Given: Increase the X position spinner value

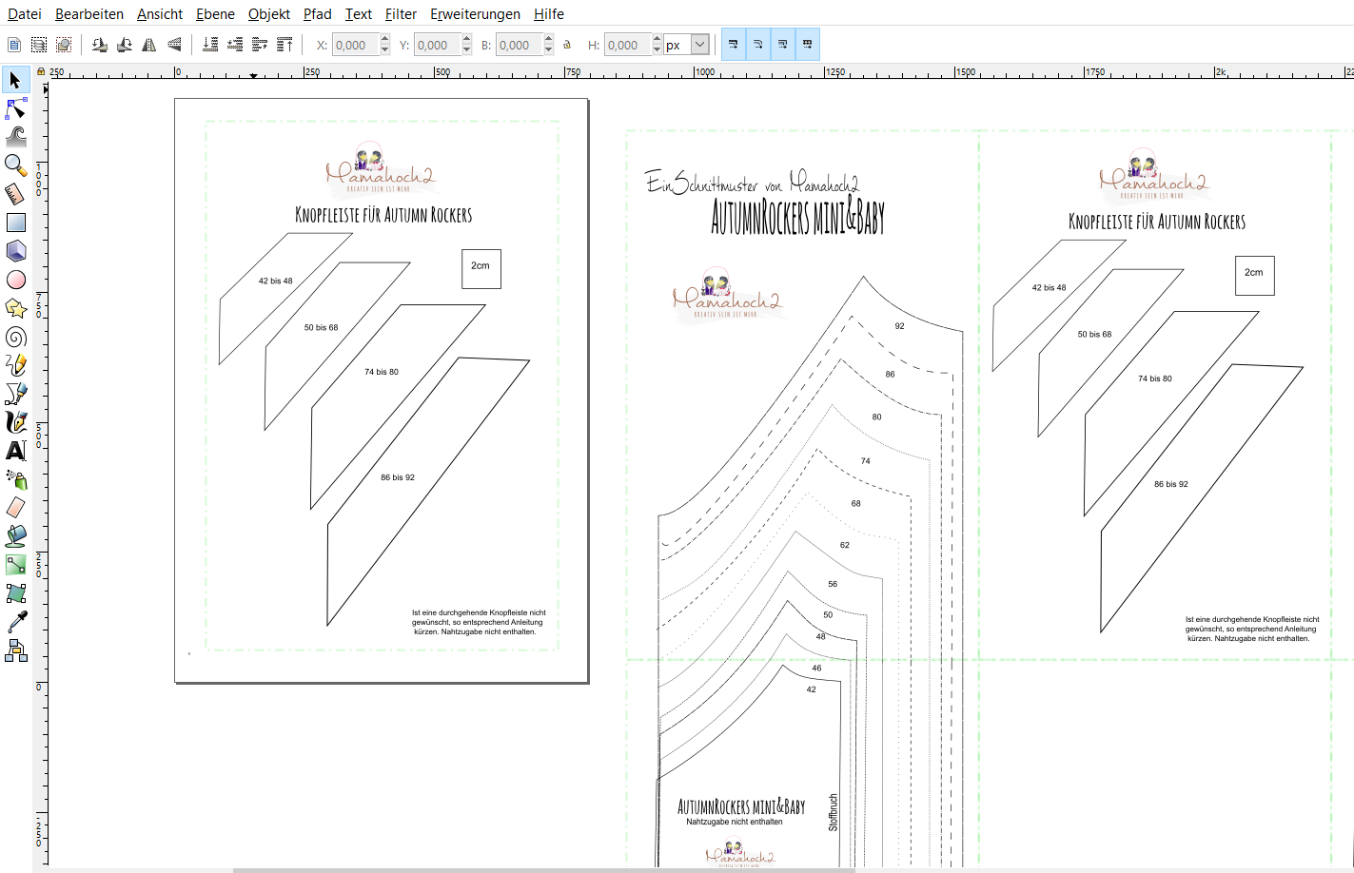Looking at the screenshot, I should pyautogui.click(x=384, y=40).
